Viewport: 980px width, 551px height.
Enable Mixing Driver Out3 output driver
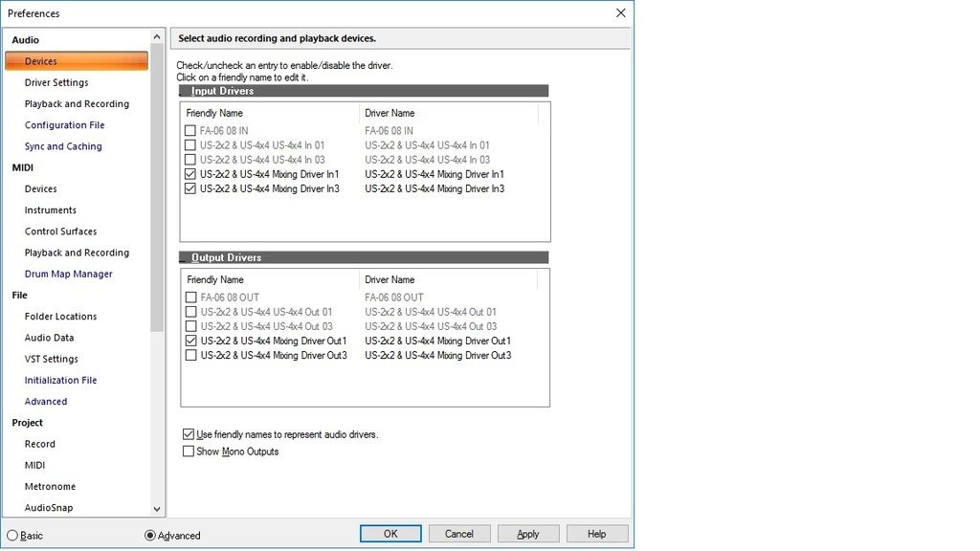(x=190, y=356)
